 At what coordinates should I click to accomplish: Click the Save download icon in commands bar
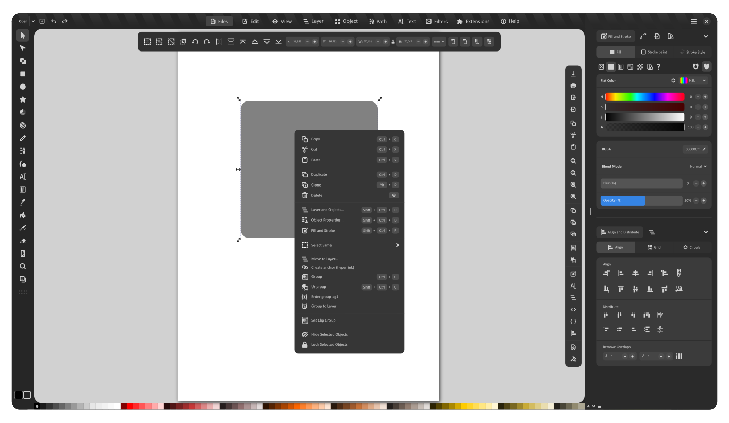[x=573, y=74]
